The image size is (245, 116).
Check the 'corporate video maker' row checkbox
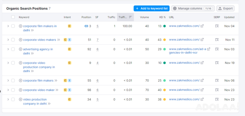(x=13, y=90)
